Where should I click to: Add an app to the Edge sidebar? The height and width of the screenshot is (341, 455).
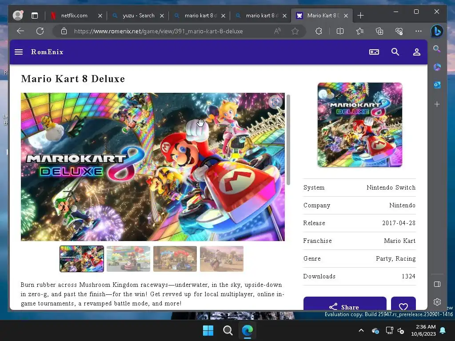coord(437,104)
